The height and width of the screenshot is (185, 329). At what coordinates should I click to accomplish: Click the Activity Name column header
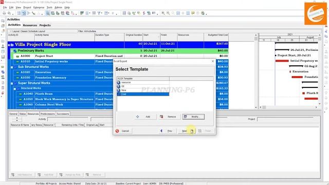coord(64,37)
